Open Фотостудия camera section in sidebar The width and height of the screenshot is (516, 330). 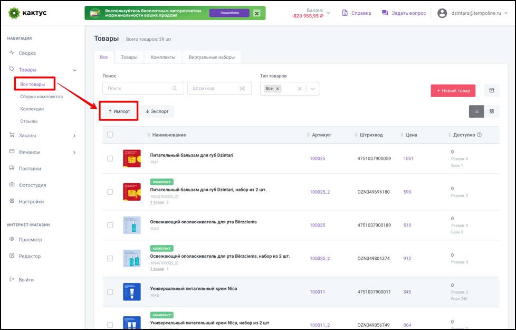click(x=33, y=185)
